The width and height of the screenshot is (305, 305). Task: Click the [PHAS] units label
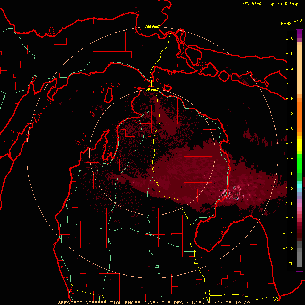286,23
